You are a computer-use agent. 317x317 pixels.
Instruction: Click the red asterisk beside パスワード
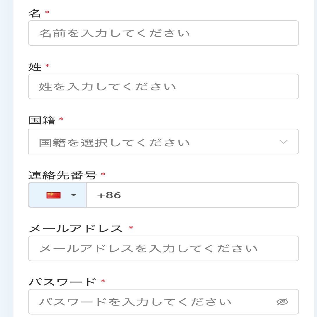(x=103, y=281)
